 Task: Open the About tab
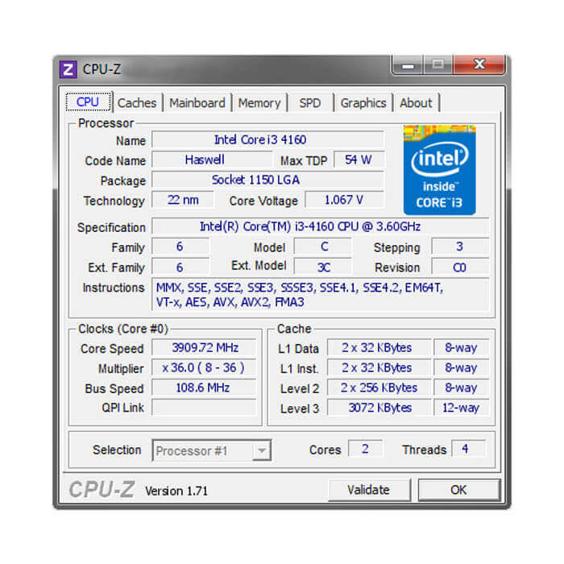pos(417,103)
